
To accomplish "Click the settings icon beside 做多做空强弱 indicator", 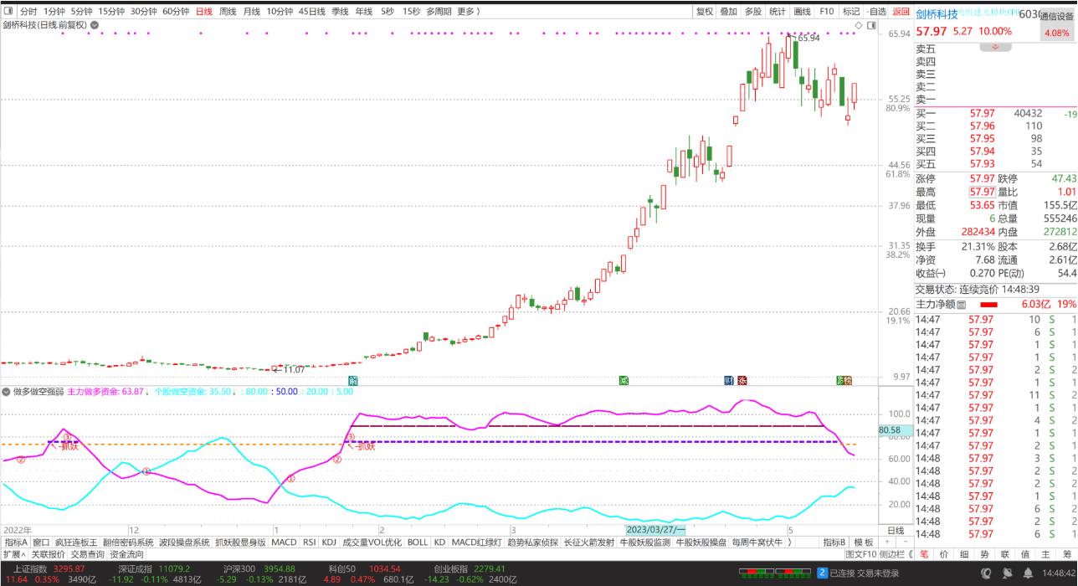I will point(7,391).
